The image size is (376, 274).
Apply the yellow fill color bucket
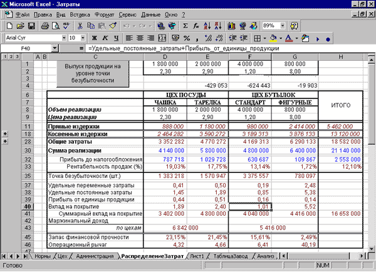coord(273,38)
